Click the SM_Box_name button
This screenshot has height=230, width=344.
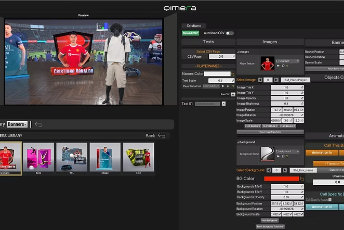click(x=303, y=170)
